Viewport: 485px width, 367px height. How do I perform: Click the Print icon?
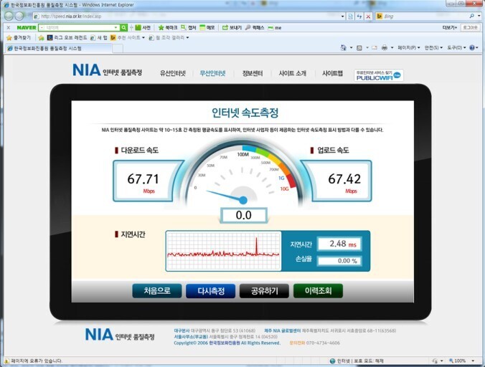coord(384,47)
